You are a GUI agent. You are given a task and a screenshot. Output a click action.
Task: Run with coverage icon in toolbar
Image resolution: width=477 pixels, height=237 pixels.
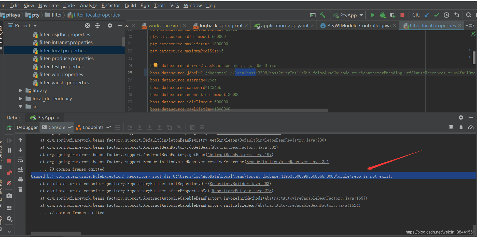[x=392, y=15]
